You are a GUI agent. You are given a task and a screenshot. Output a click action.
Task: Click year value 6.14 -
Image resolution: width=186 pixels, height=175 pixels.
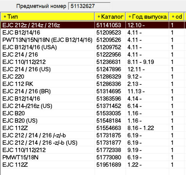135,106
